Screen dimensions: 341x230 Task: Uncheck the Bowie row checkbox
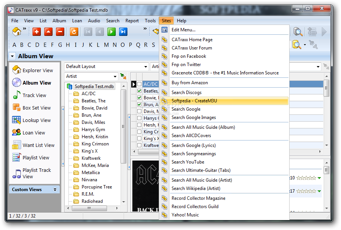click(x=139, y=97)
